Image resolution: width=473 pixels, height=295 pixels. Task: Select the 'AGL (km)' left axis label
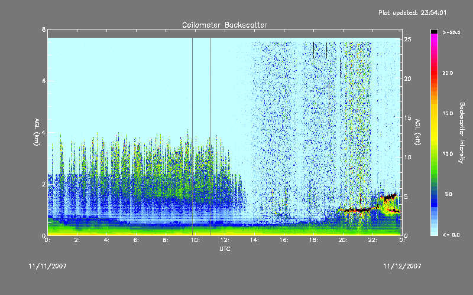tap(37, 132)
